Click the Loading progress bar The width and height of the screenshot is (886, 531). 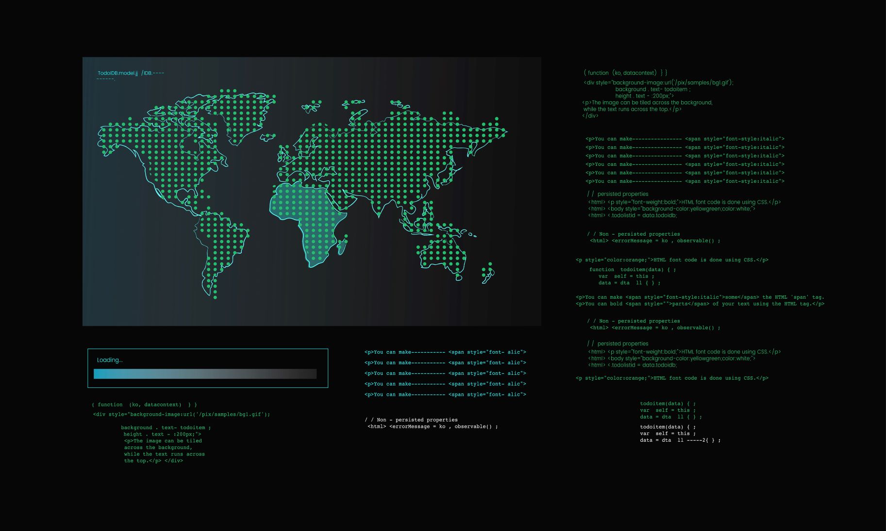point(205,374)
